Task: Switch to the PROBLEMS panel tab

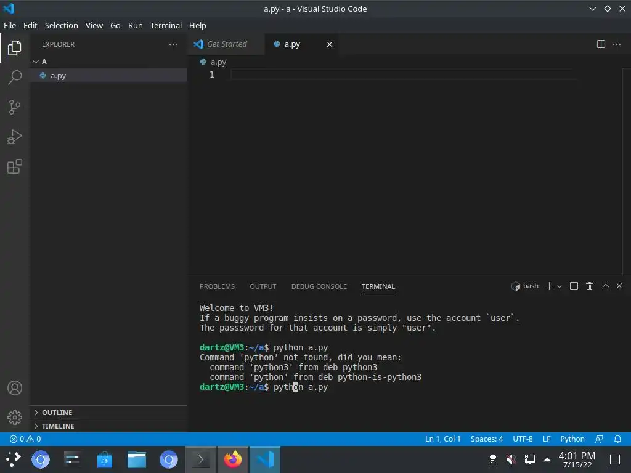Action: click(x=217, y=286)
